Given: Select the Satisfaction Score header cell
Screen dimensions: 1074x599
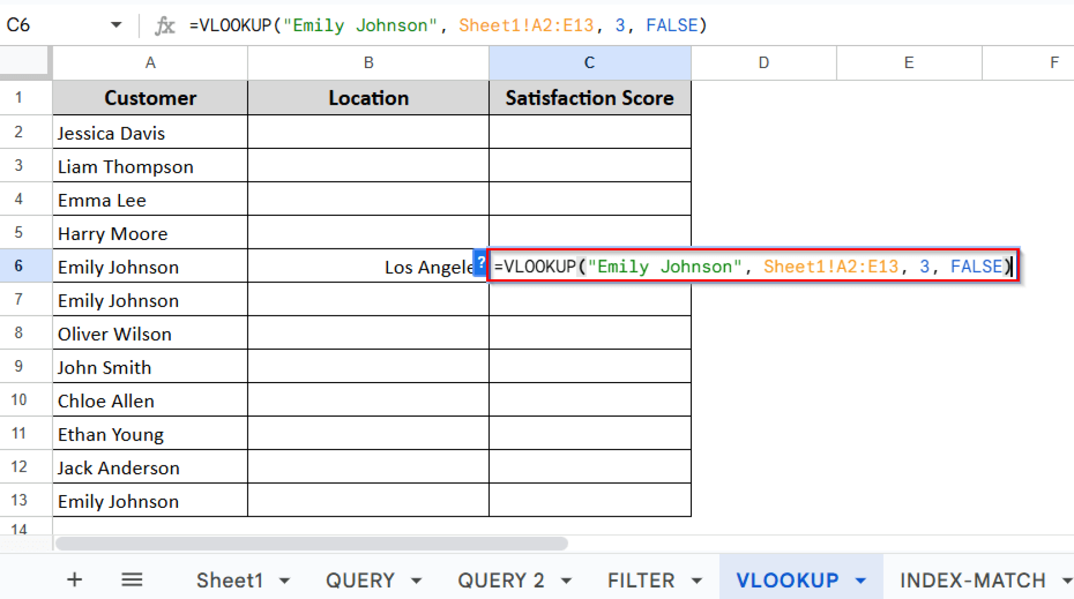Looking at the screenshot, I should click(589, 98).
